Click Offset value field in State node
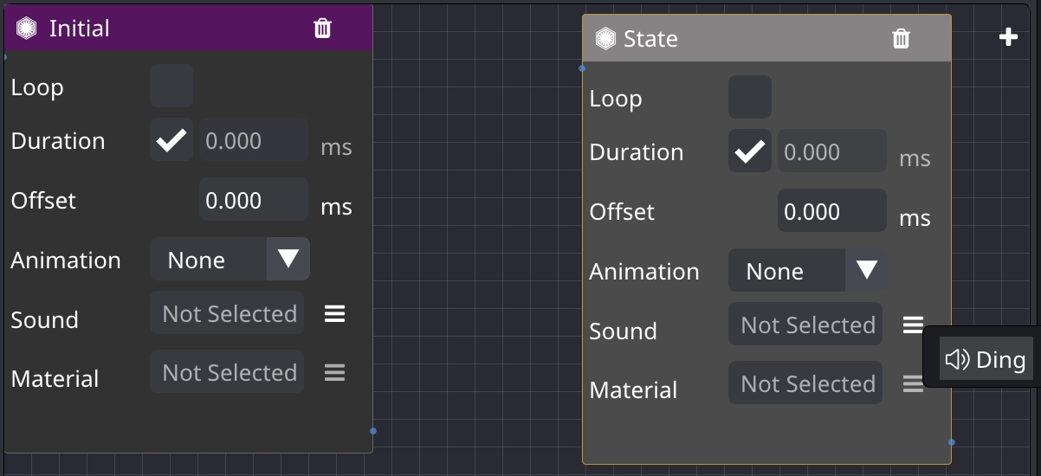1041x476 pixels. (x=832, y=210)
